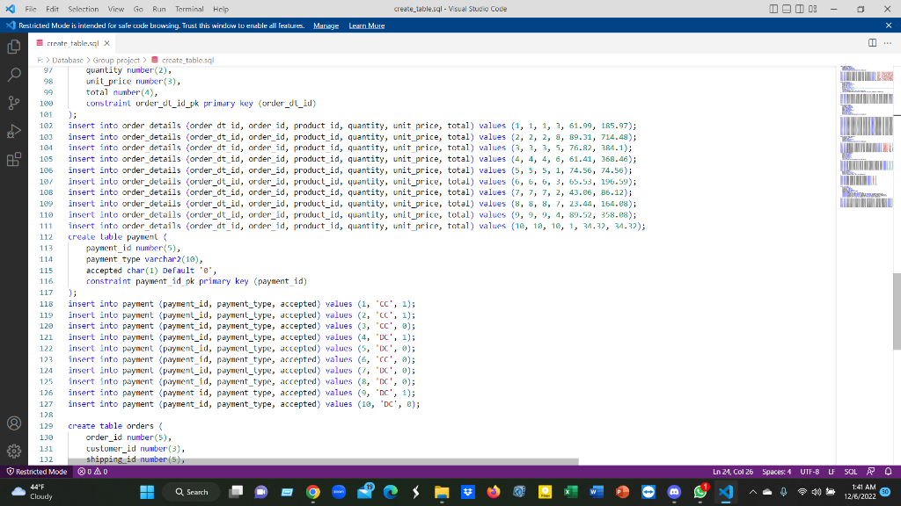Screen dimensions: 901x506
Task: Click the Explorer icon in the activity bar
Action: [x=13, y=47]
